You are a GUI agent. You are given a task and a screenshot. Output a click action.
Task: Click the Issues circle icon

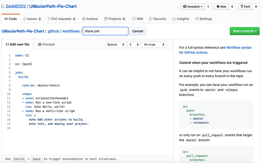25,19
